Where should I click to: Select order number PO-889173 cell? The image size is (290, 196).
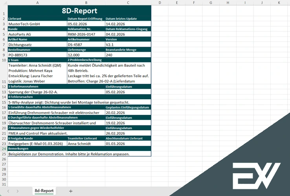click(x=37, y=55)
